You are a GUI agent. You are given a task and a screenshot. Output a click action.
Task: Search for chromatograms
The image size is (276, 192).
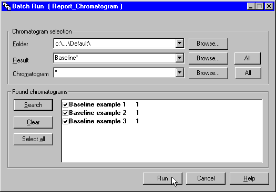click(x=33, y=105)
